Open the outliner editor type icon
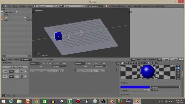The image size is (185, 104). pos(4,59)
